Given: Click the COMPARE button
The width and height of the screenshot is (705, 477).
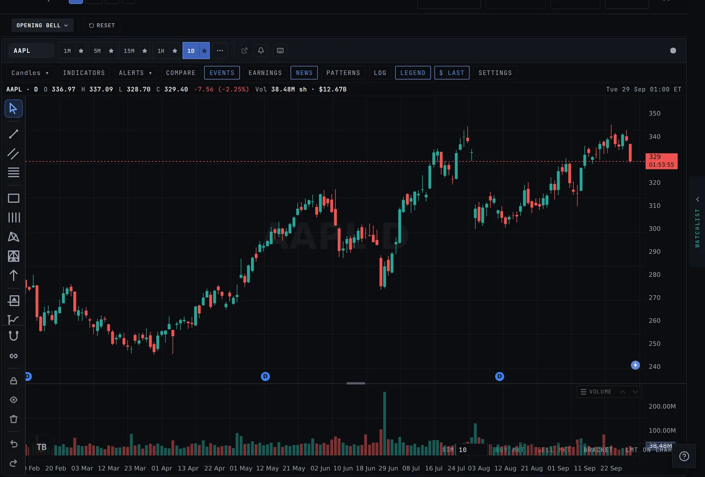Looking at the screenshot, I should coord(181,73).
